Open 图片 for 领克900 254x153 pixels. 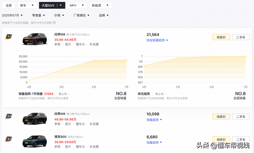click(x=68, y=147)
